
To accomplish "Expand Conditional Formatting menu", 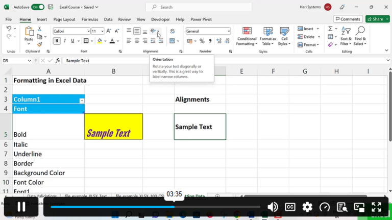I will pos(247,36).
